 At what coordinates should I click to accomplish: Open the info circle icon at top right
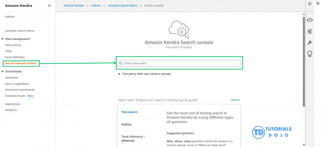click(310, 4)
